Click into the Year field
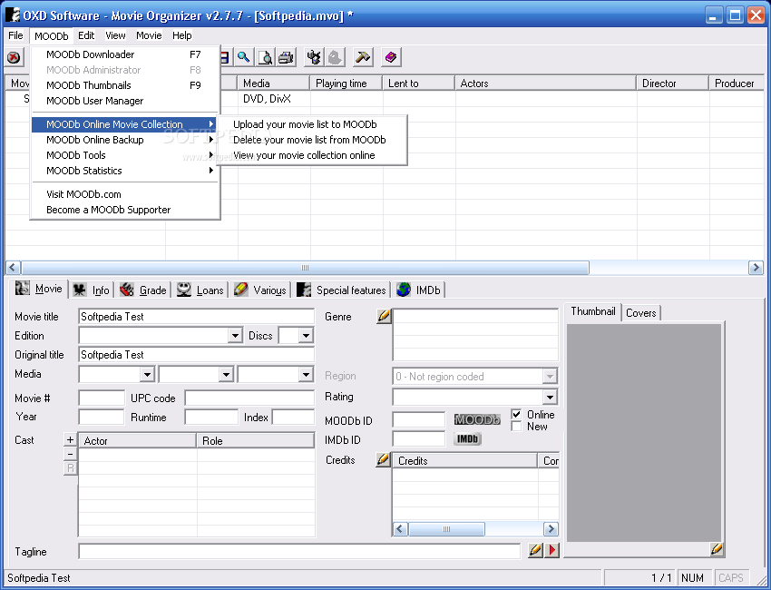771x590 pixels. coord(102,417)
